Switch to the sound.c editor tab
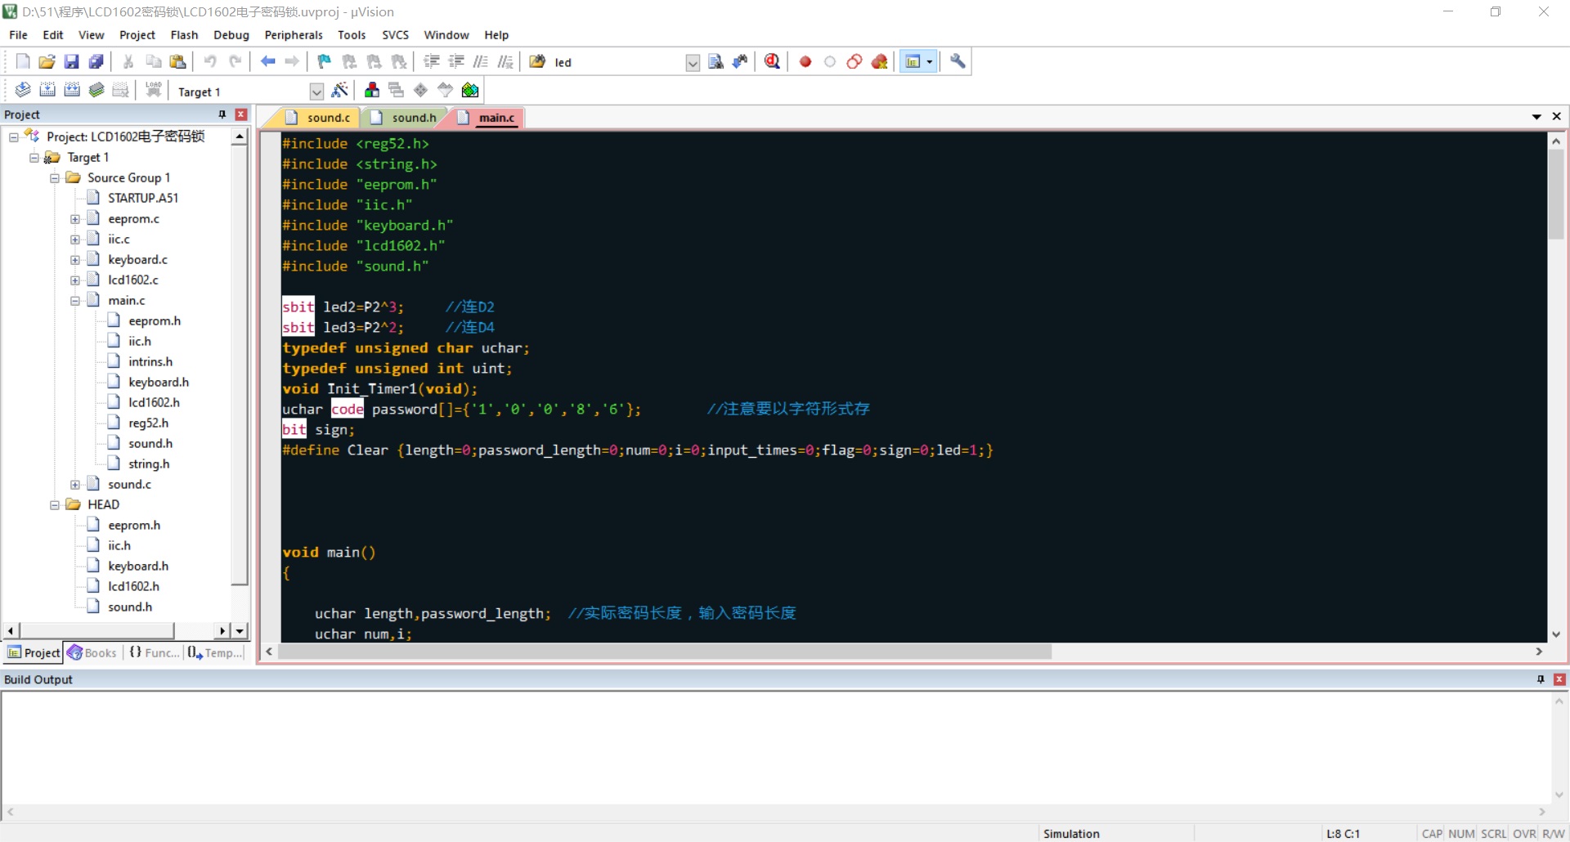 pyautogui.click(x=320, y=118)
